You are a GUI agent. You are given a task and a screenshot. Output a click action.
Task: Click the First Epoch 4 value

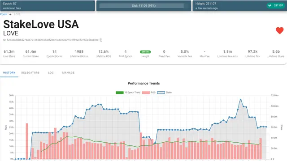click(126, 52)
